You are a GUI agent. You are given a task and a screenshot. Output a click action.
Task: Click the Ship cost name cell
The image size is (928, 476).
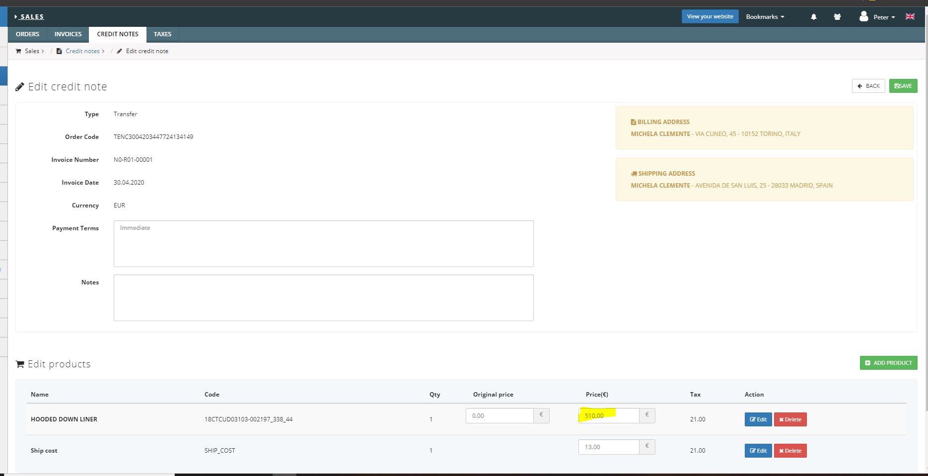coord(44,451)
